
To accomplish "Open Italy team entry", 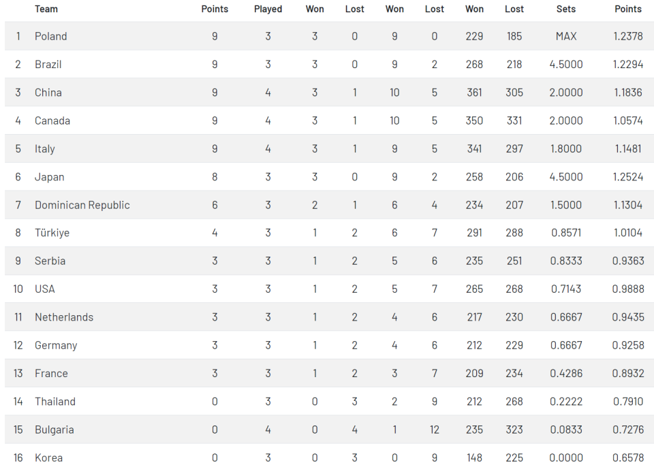I will [x=45, y=149].
